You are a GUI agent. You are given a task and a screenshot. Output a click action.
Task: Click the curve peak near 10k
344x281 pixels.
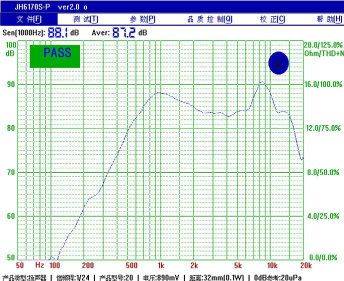coord(262,82)
